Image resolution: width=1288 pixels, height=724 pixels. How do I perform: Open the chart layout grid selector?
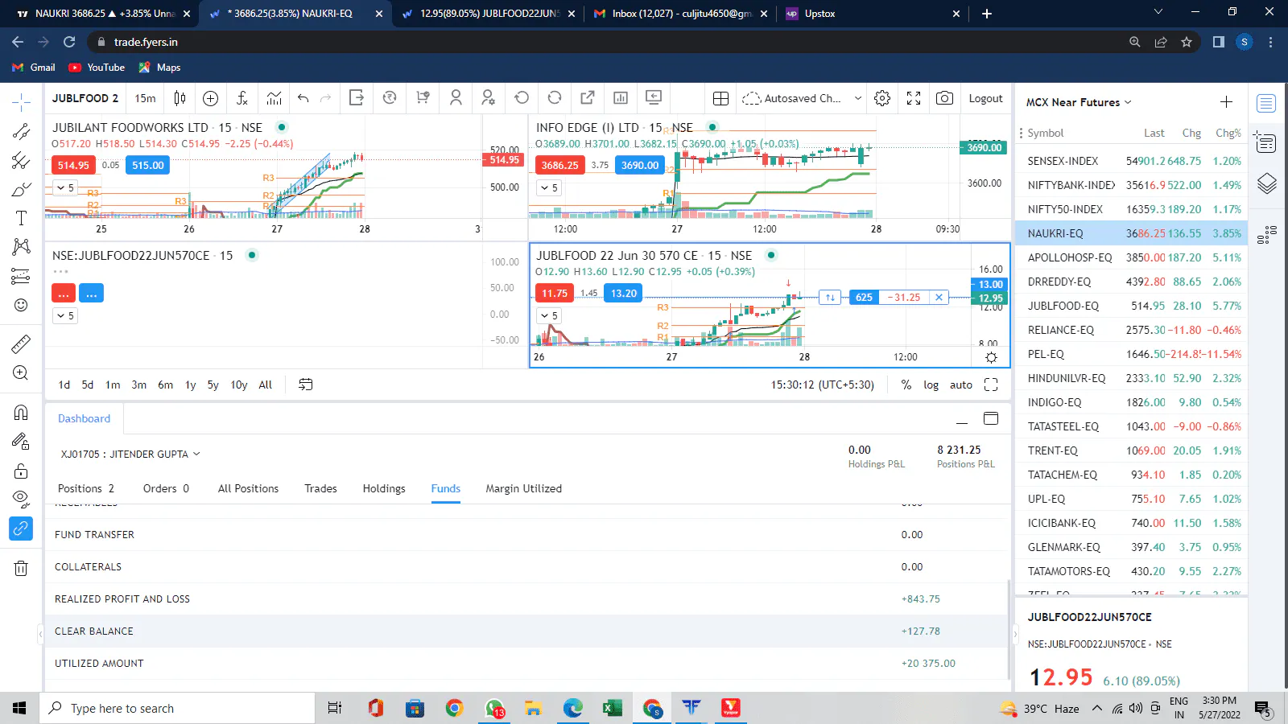720,98
